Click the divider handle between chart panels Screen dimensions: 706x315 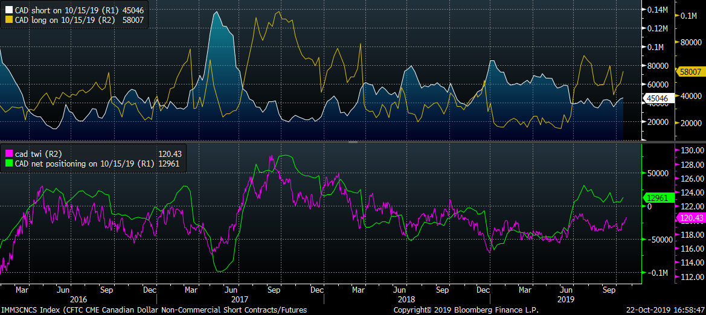[353, 142]
